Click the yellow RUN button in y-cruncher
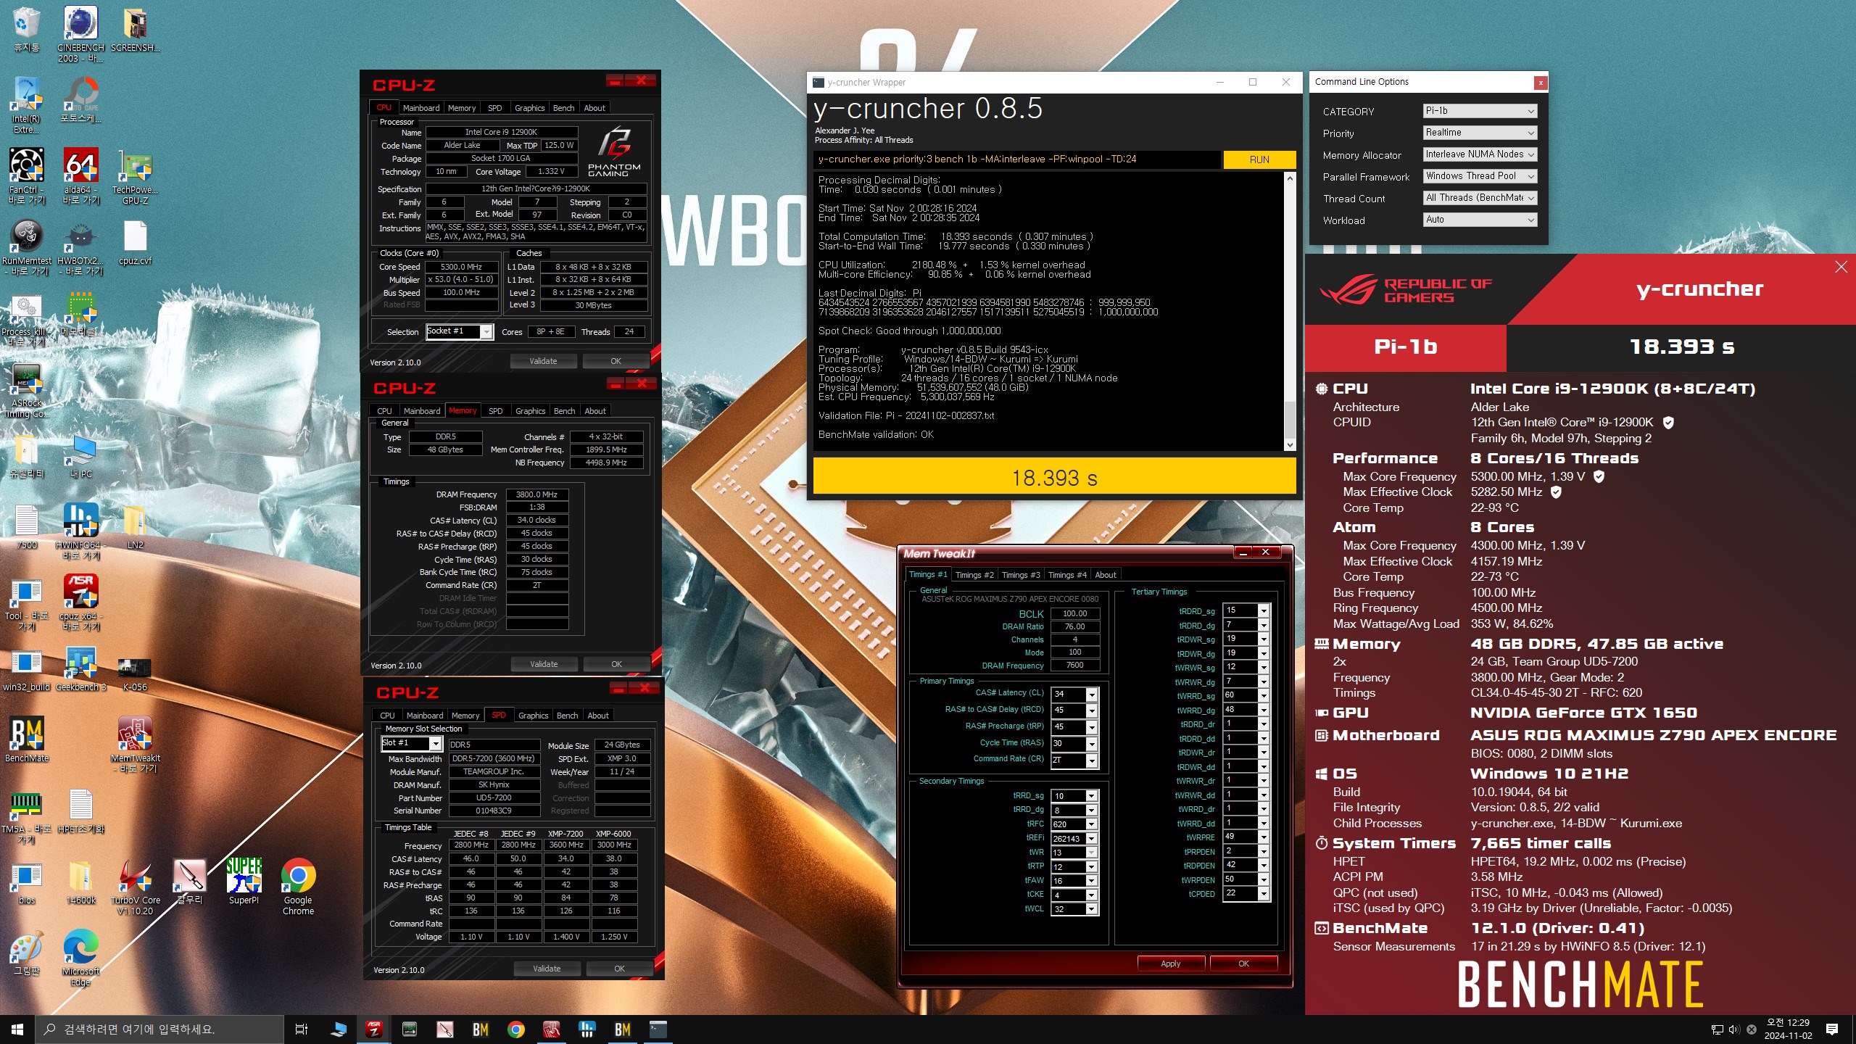This screenshot has width=1856, height=1044. click(x=1259, y=159)
